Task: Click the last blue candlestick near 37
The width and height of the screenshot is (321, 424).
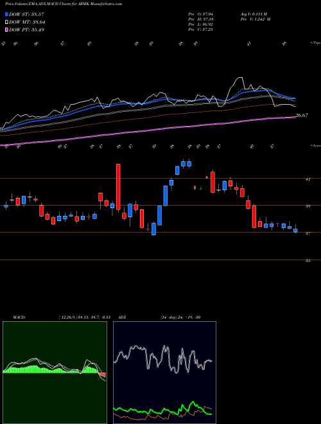Action: [x=295, y=231]
